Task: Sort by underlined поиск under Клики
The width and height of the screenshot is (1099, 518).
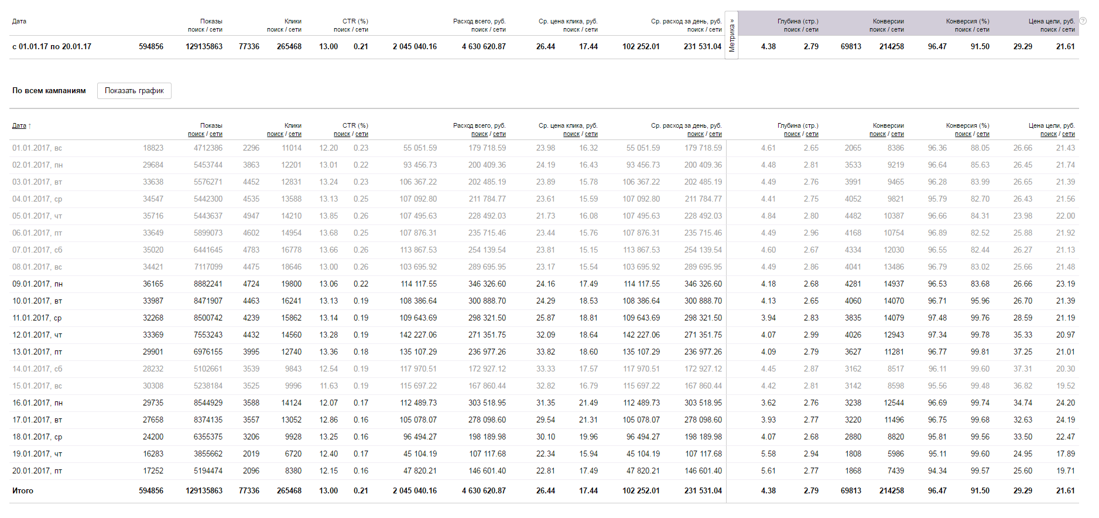Action: [275, 134]
